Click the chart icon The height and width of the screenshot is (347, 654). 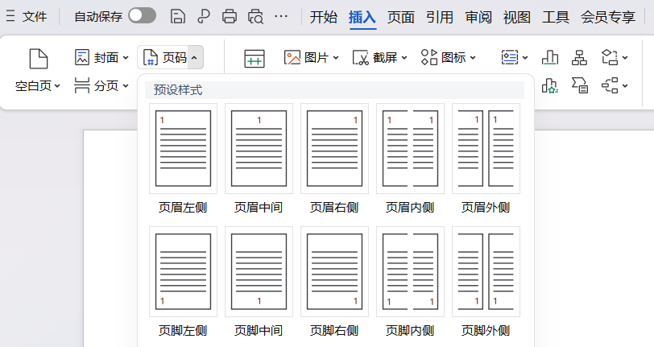pos(550,57)
